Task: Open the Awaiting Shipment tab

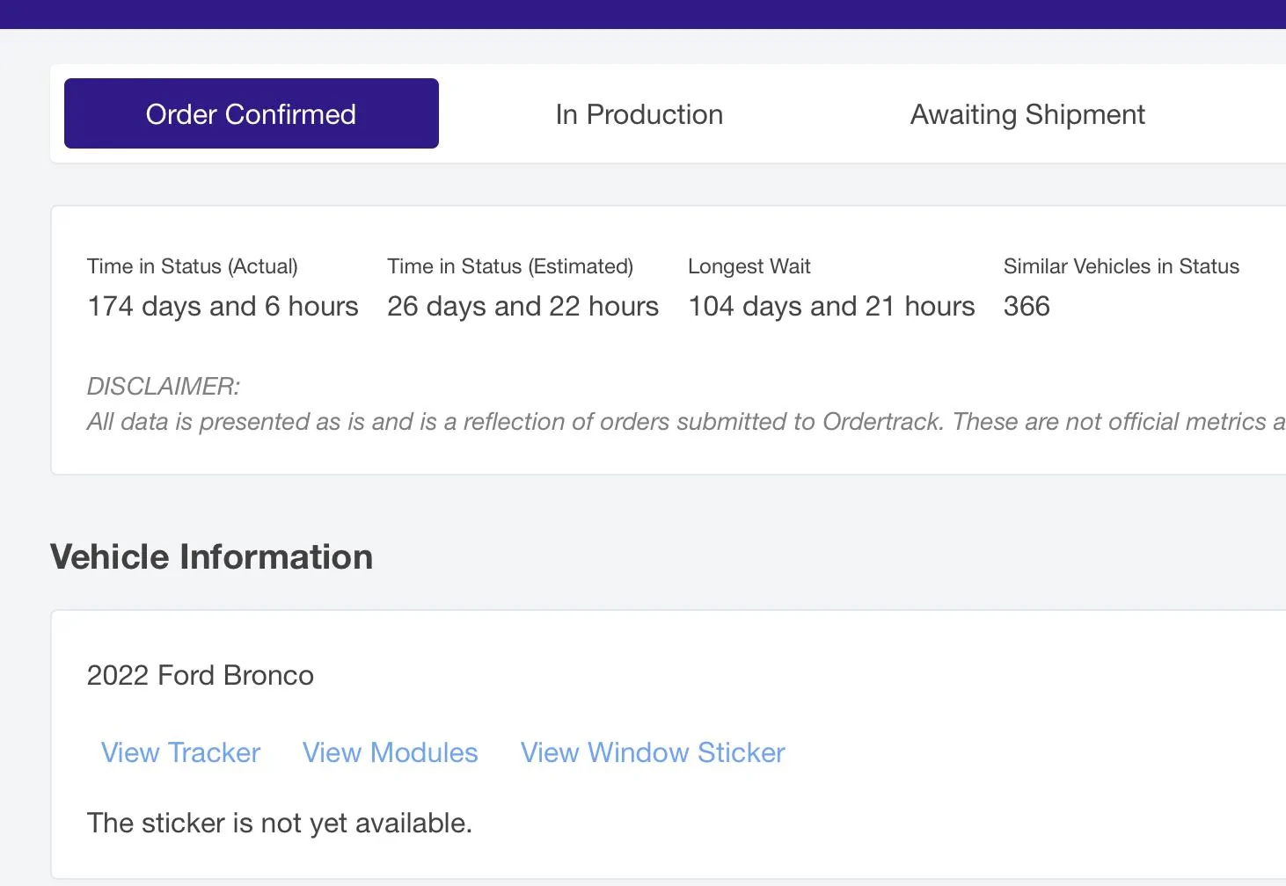Action: click(1027, 114)
